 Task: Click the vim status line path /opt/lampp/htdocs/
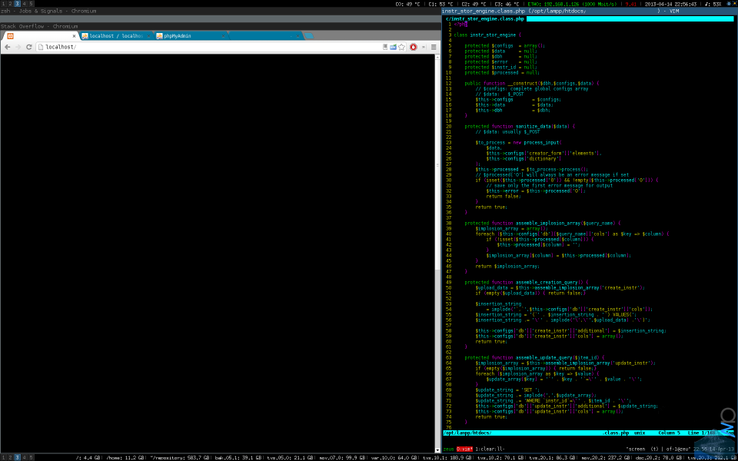click(467, 433)
